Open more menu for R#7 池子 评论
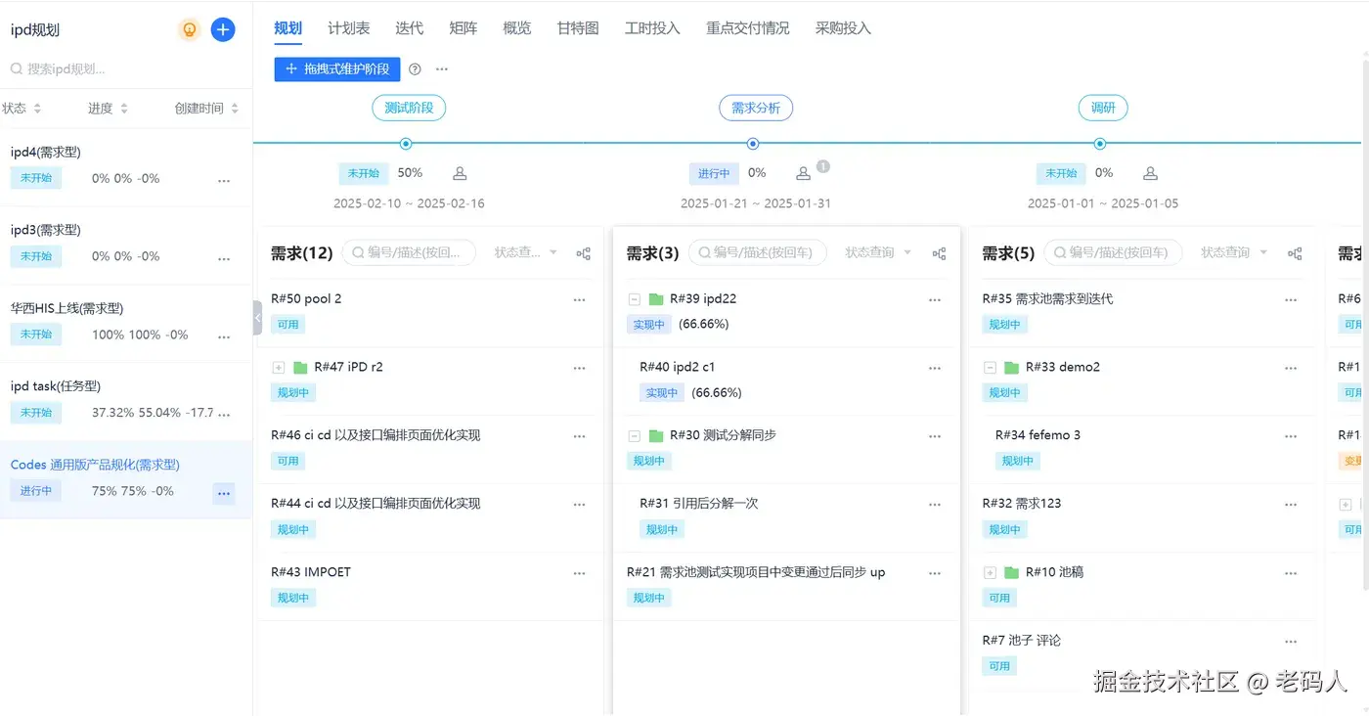 tap(1291, 642)
